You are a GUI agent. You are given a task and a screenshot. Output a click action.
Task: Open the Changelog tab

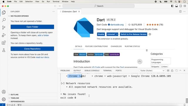[x=116, y=47]
